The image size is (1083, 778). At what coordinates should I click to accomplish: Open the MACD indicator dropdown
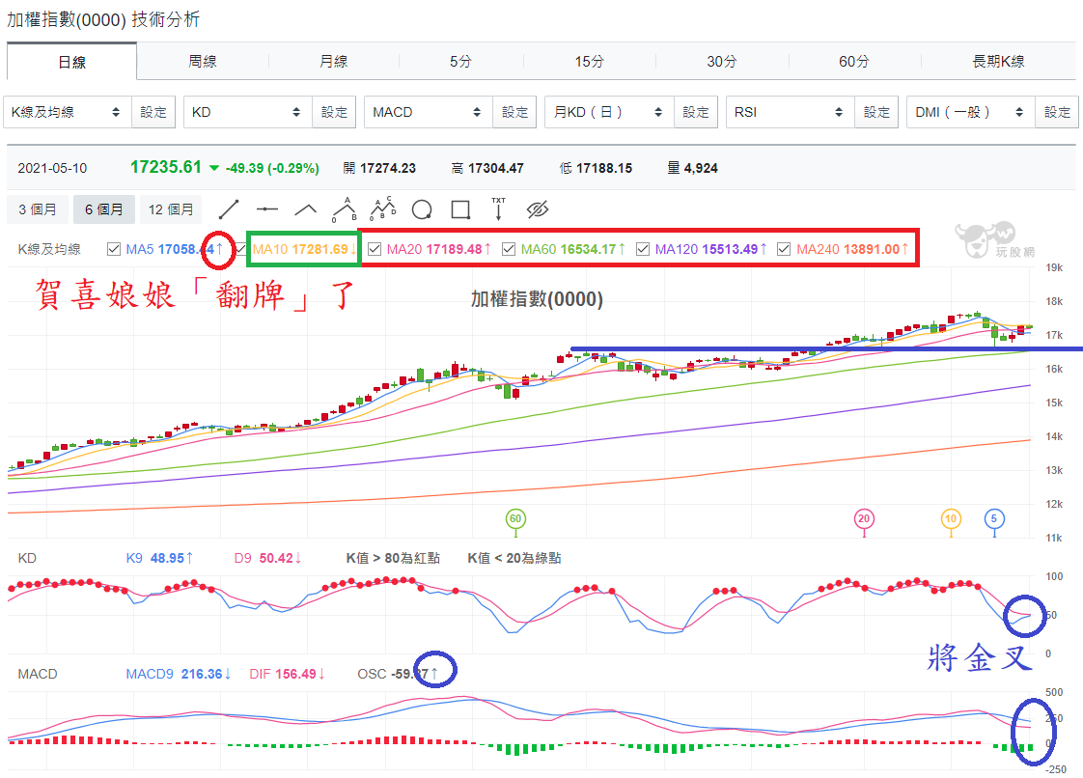pos(429,112)
